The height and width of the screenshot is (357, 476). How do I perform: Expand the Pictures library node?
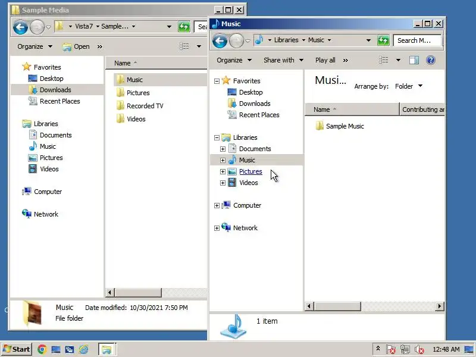(223, 172)
